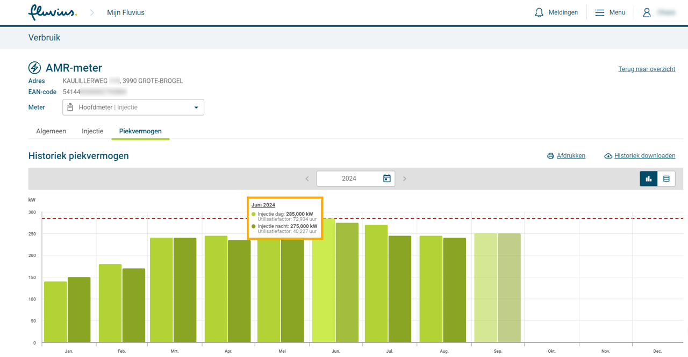Click the Historiek downloaden cloud icon

point(608,156)
